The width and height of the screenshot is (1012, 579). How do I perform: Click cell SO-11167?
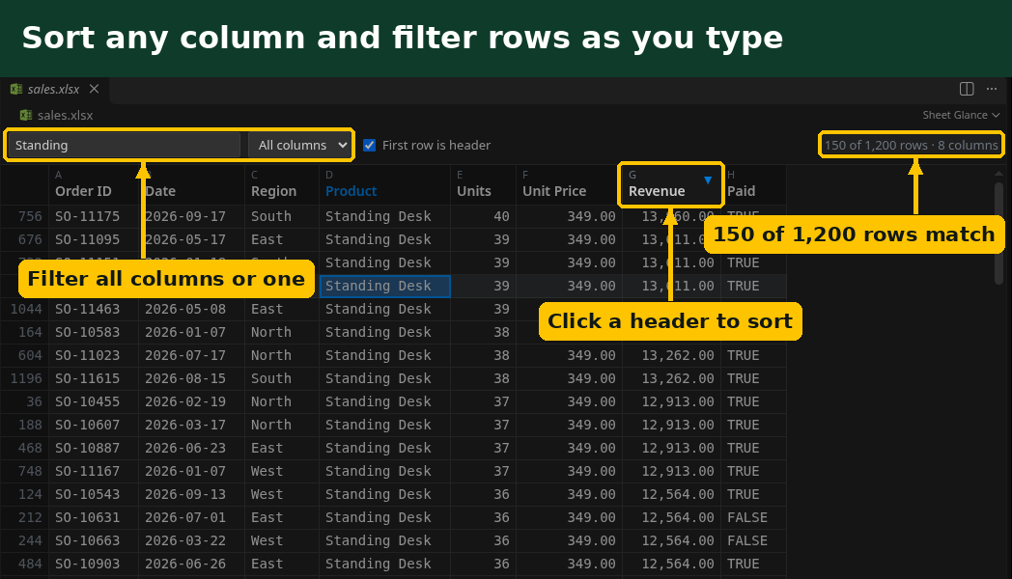94,471
